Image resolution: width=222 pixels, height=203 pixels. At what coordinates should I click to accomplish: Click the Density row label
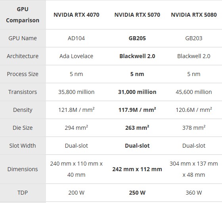[23, 110]
